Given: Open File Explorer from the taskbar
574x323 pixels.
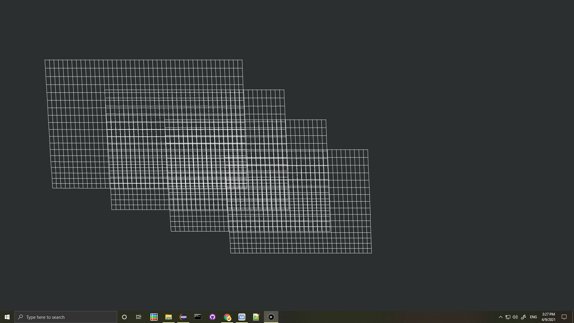Looking at the screenshot, I should click(169, 317).
